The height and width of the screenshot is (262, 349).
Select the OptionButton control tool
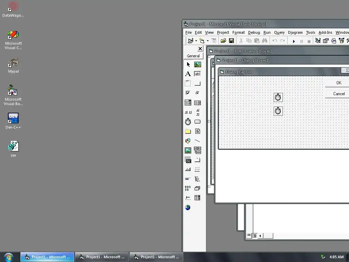click(x=197, y=93)
